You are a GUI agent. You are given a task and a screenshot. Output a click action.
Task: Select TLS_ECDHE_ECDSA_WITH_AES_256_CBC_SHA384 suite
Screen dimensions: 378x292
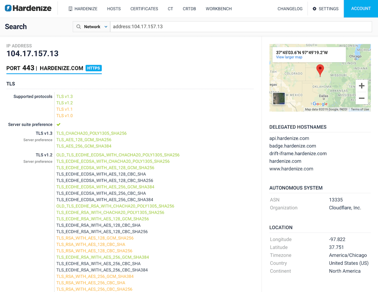(x=104, y=200)
